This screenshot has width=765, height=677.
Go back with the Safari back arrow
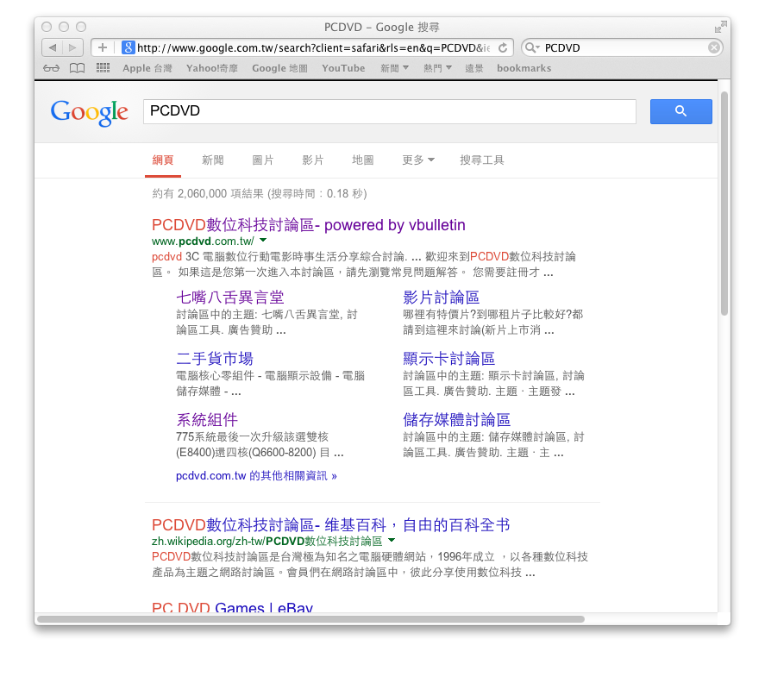point(53,47)
